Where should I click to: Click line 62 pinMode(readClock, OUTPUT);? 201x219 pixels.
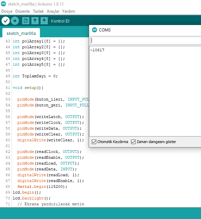(x=49, y=152)
